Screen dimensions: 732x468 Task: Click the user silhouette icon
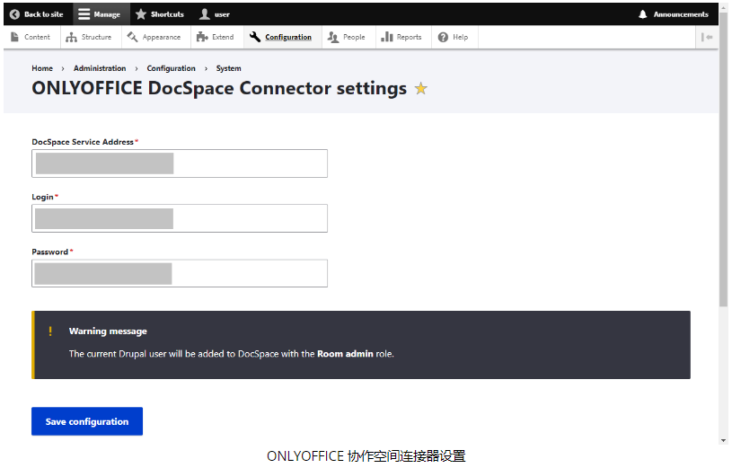coord(205,14)
